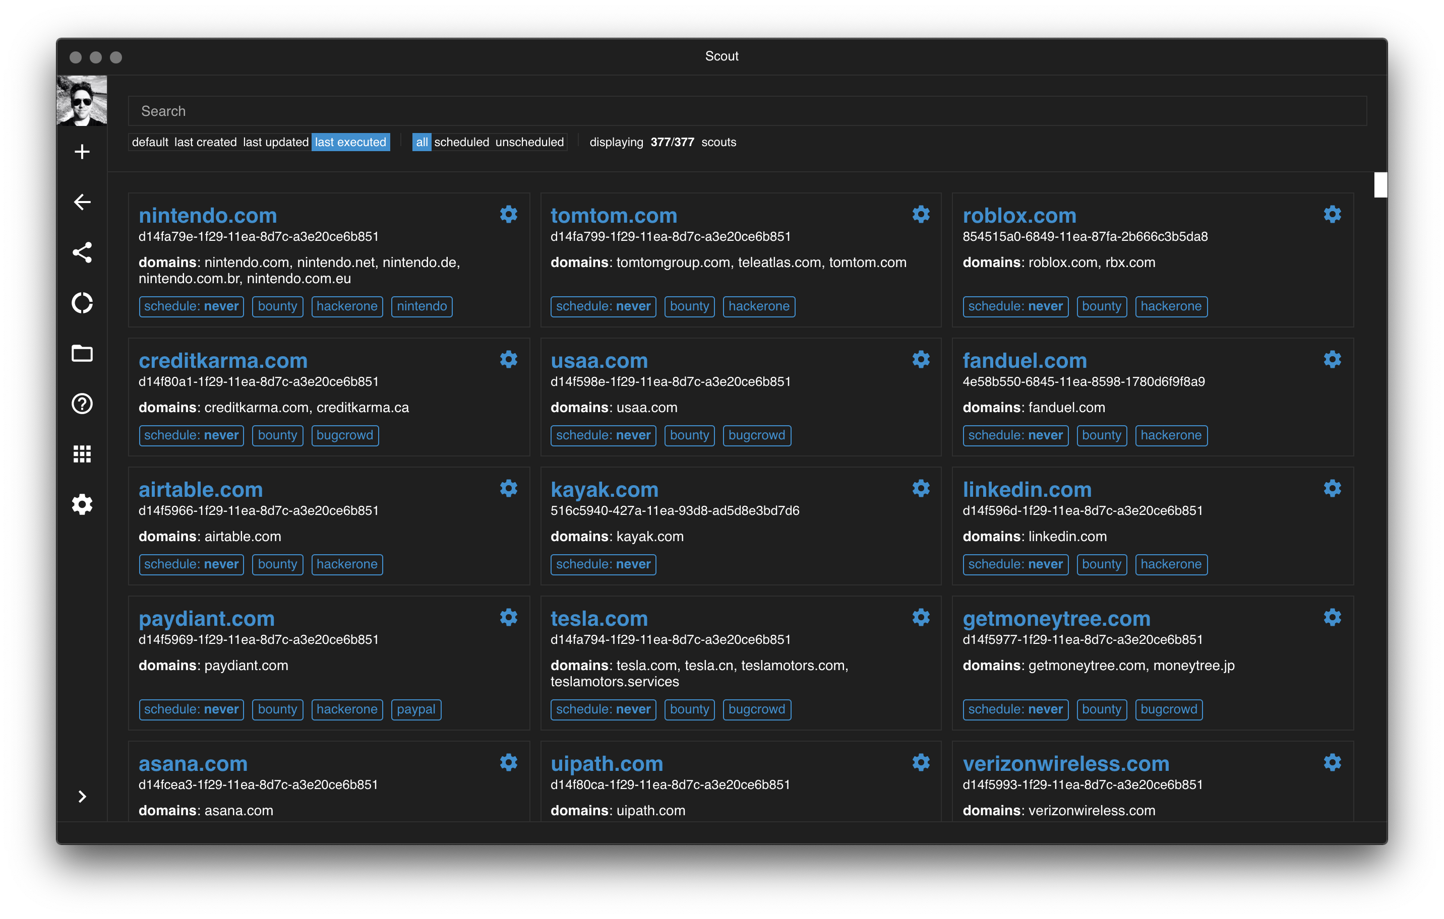Sort scouts by last created
The height and width of the screenshot is (919, 1444).
click(205, 142)
